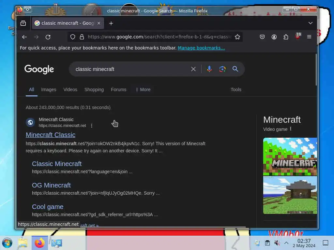334x250 pixels.
Task: Click the show desktop notification icon
Action: [x=326, y=243]
